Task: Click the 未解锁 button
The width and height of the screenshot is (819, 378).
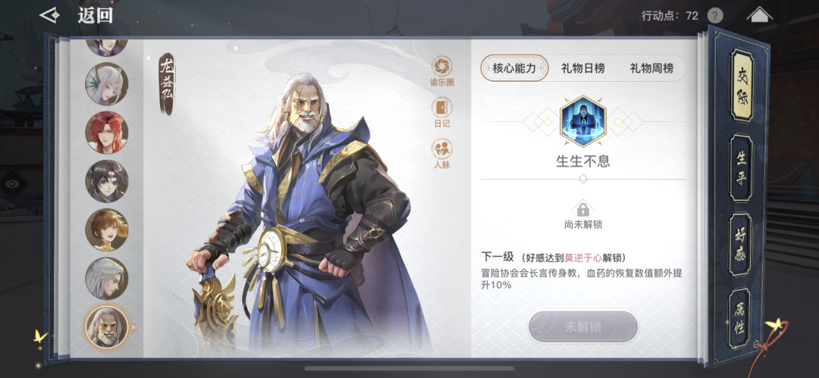Action: 583,327
